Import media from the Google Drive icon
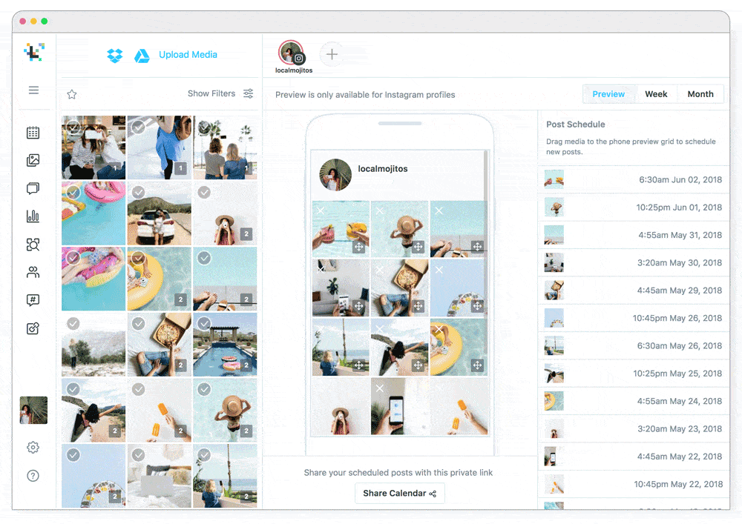Image resolution: width=742 pixels, height=524 pixels. tap(142, 55)
